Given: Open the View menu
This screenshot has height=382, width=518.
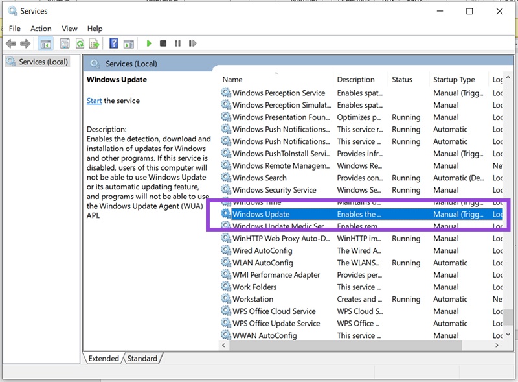Looking at the screenshot, I should pyautogui.click(x=69, y=29).
